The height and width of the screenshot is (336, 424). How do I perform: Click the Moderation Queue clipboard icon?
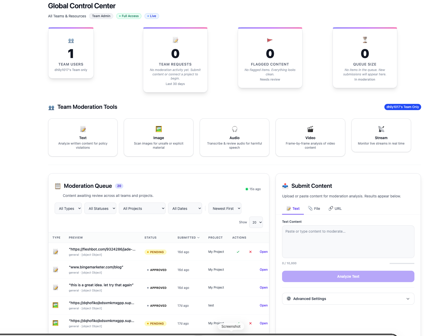coord(58,186)
